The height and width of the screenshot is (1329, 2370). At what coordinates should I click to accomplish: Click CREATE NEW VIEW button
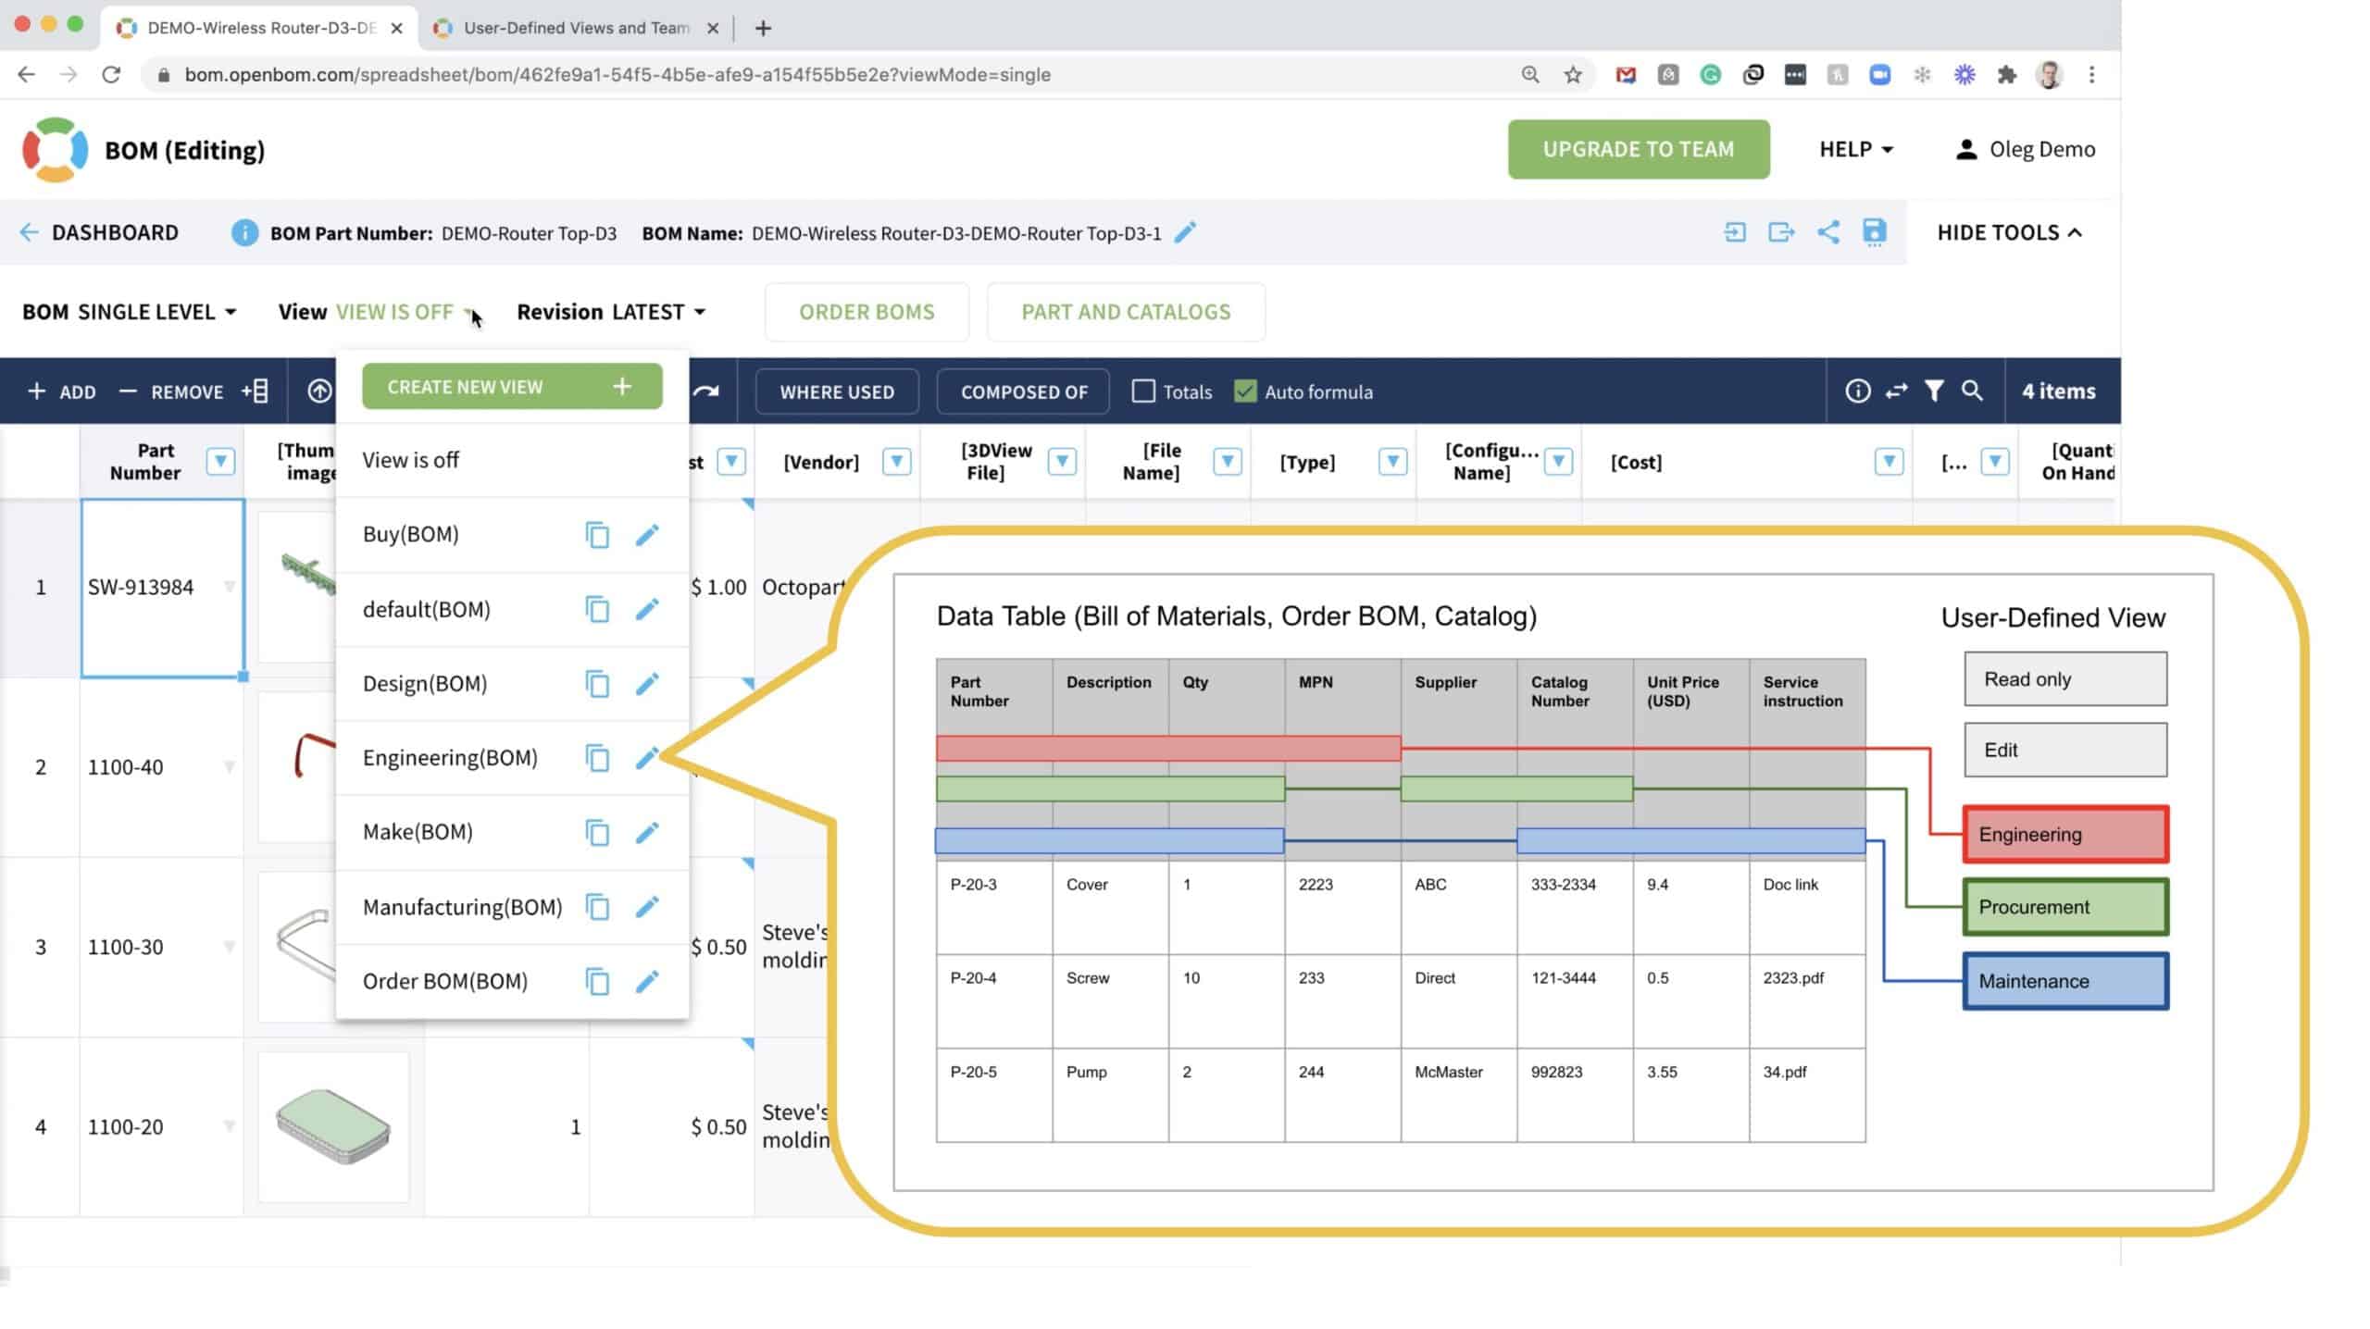point(513,386)
